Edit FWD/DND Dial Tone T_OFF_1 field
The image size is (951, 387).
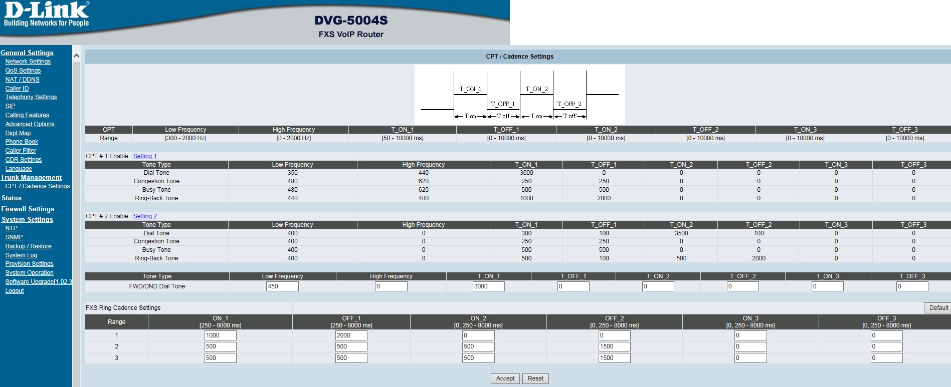pyautogui.click(x=573, y=286)
